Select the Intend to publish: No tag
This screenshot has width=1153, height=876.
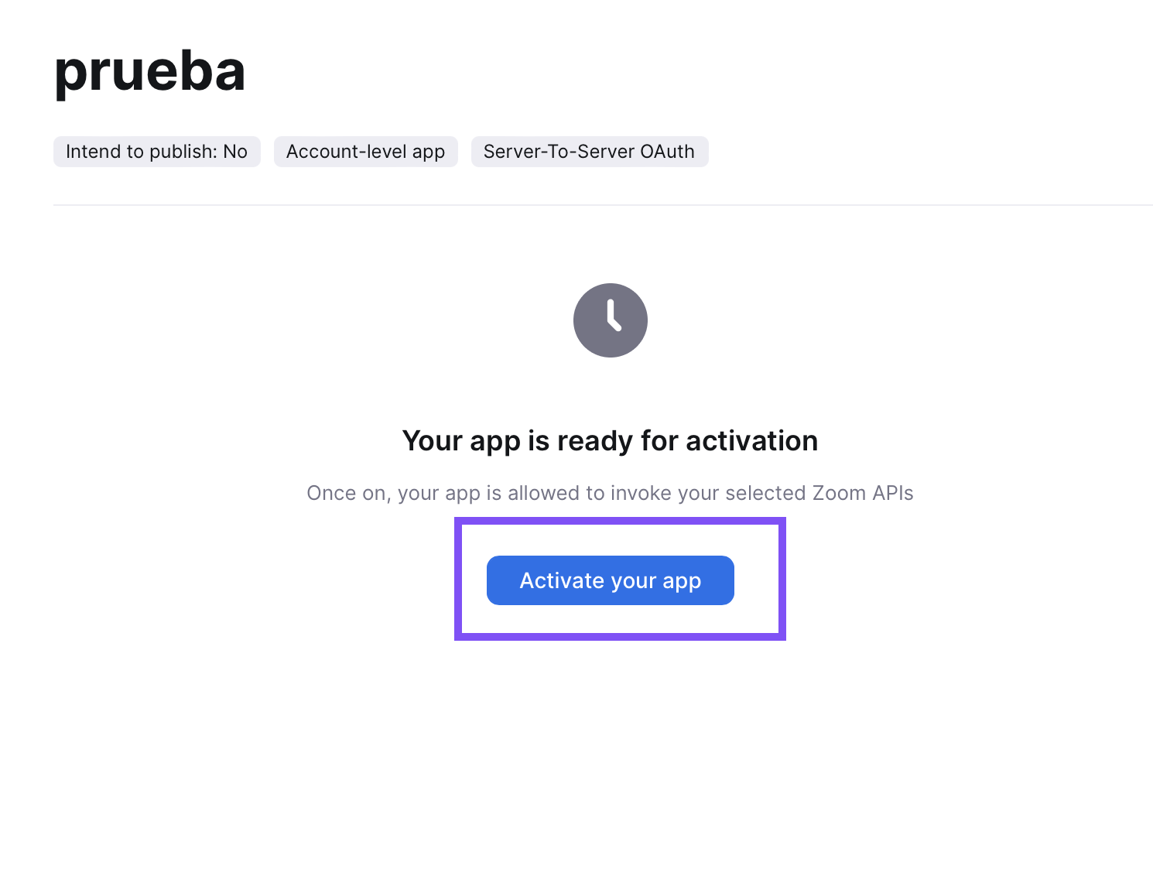(x=157, y=152)
